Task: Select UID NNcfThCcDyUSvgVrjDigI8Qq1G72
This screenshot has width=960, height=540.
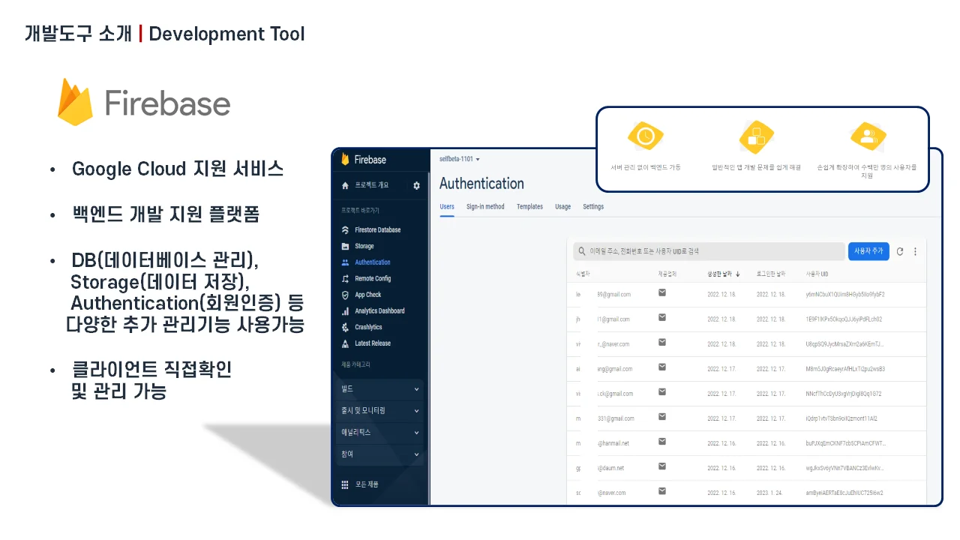Action: 843,394
